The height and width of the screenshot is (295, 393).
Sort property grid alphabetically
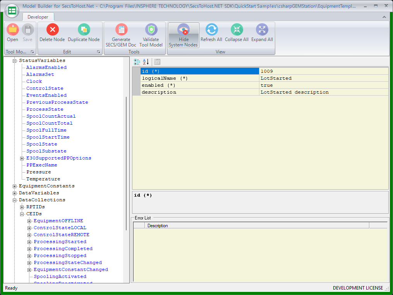(146, 62)
